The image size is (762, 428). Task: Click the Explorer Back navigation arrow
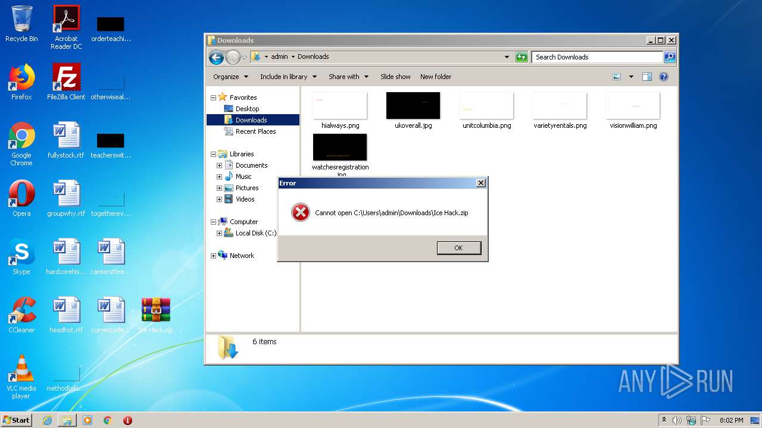[217, 57]
